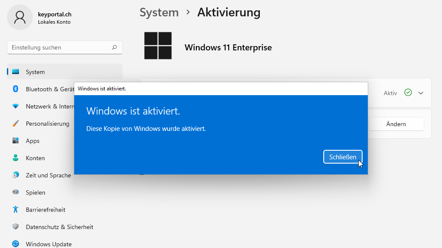Click the Windows Update sync icon

[x=16, y=244]
